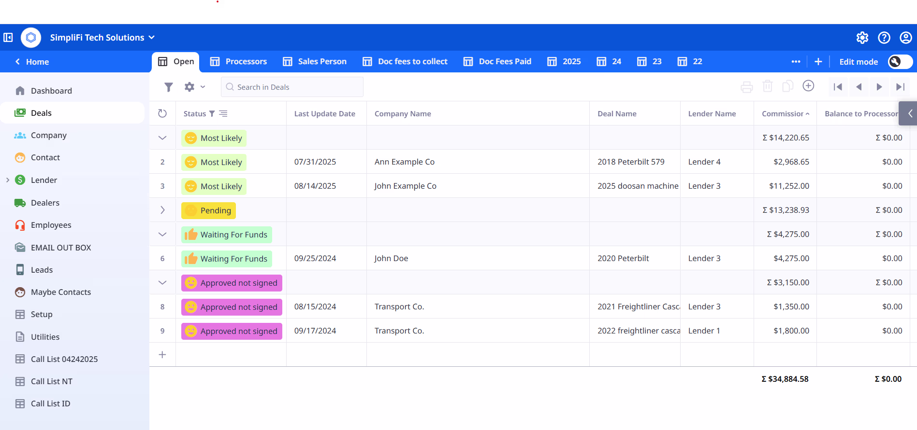Open view settings gear in toolbar
The width and height of the screenshot is (917, 430).
tap(189, 87)
